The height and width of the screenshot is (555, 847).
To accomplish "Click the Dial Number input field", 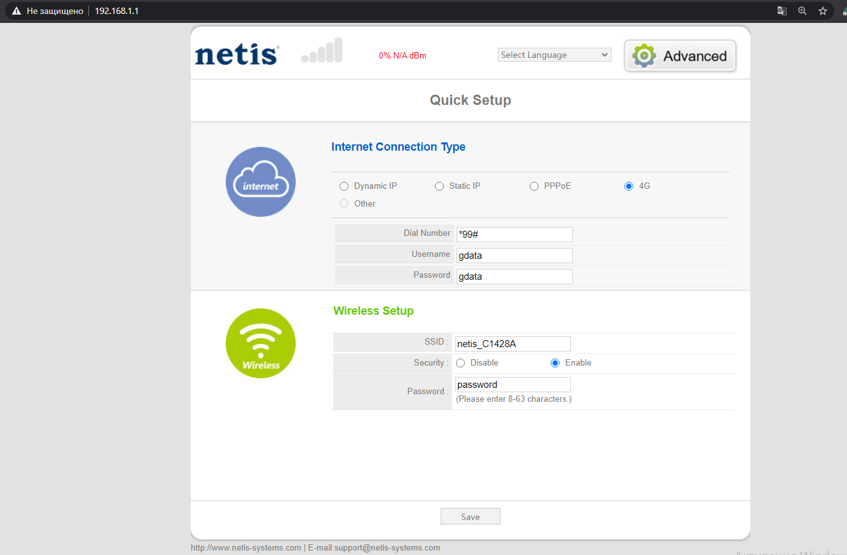I will click(514, 235).
